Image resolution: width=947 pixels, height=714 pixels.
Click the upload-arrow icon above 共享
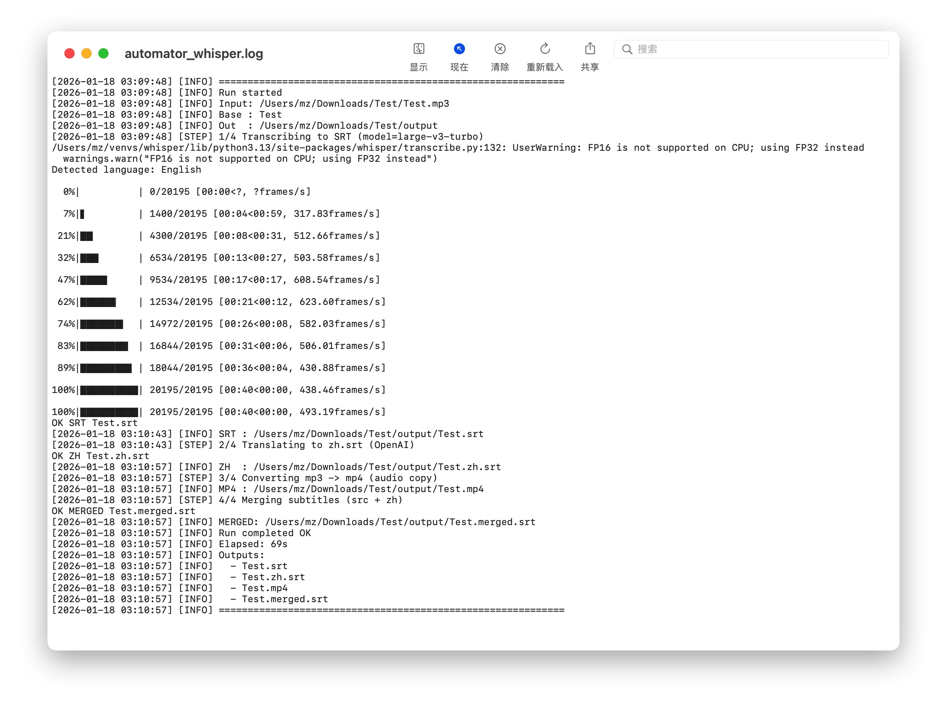[x=590, y=49]
